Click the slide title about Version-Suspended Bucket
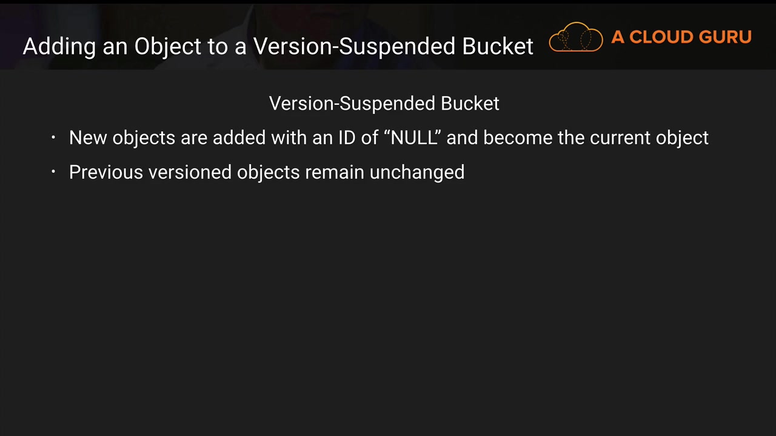 click(x=278, y=47)
